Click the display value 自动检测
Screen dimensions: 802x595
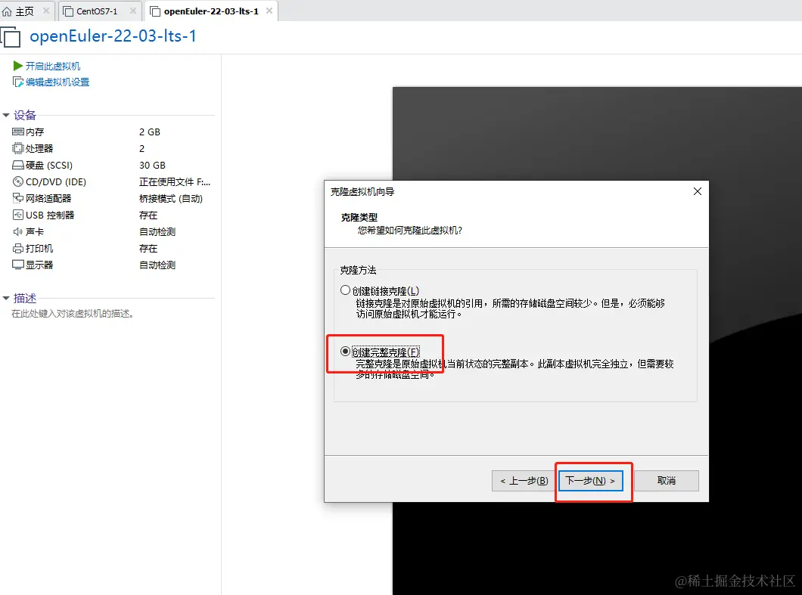tap(157, 265)
